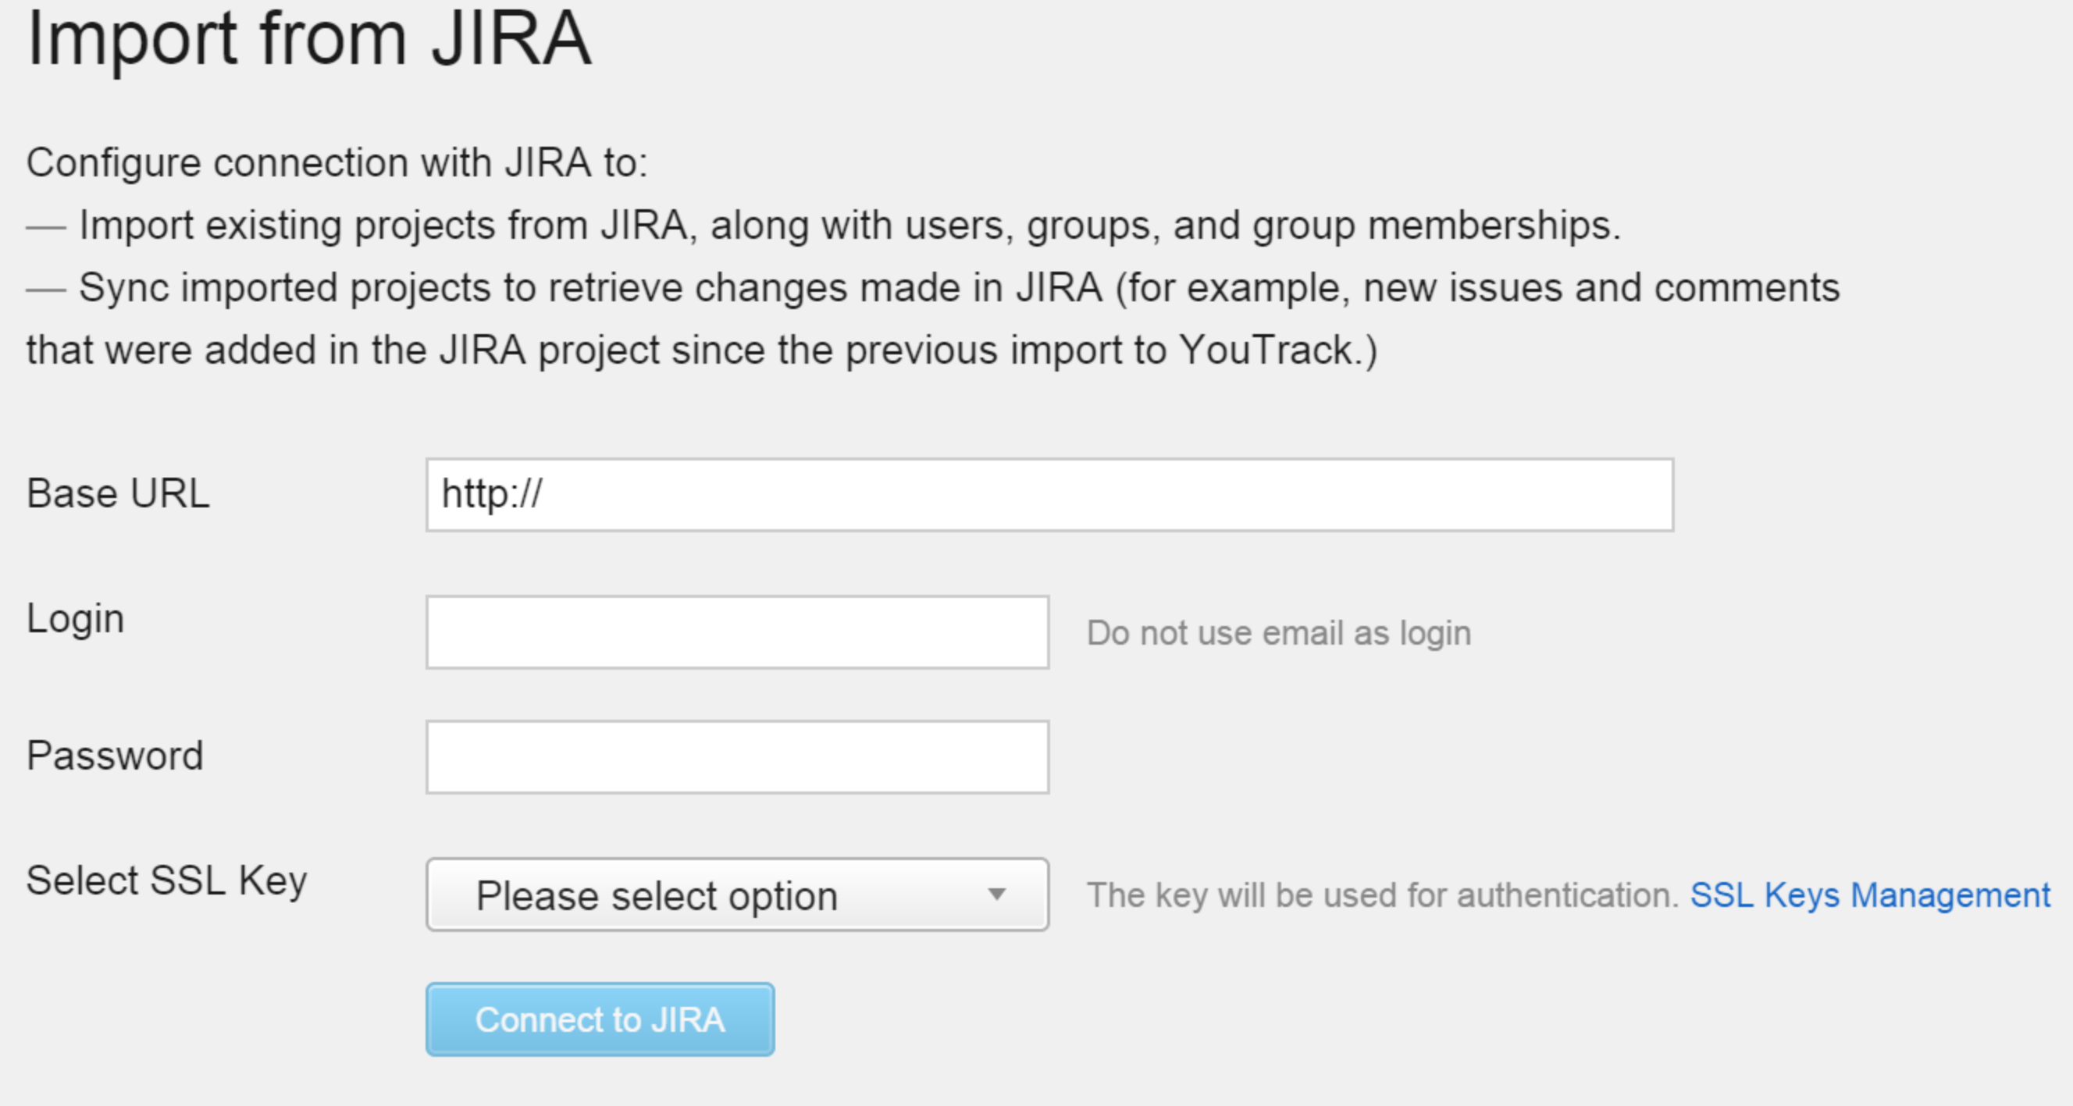
Task: Click the 'Base URL' label
Action: [x=117, y=493]
